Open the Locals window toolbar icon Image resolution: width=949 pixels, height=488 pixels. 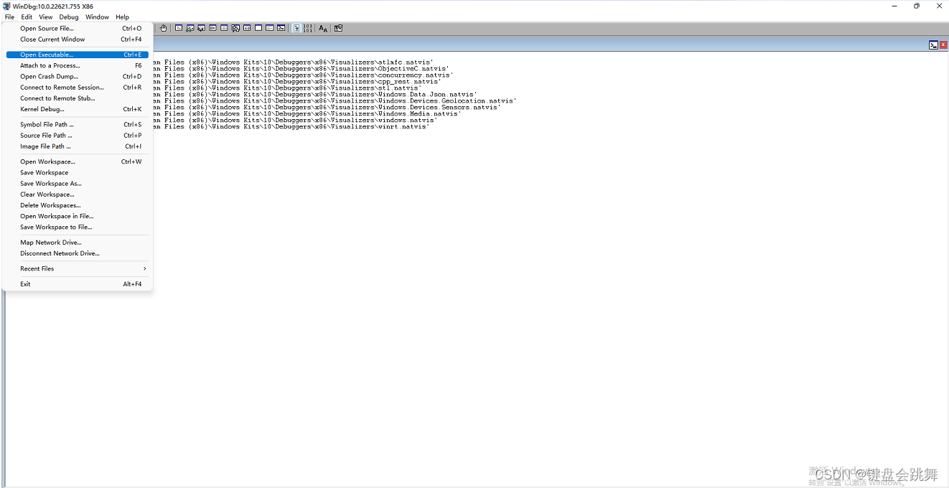point(201,28)
